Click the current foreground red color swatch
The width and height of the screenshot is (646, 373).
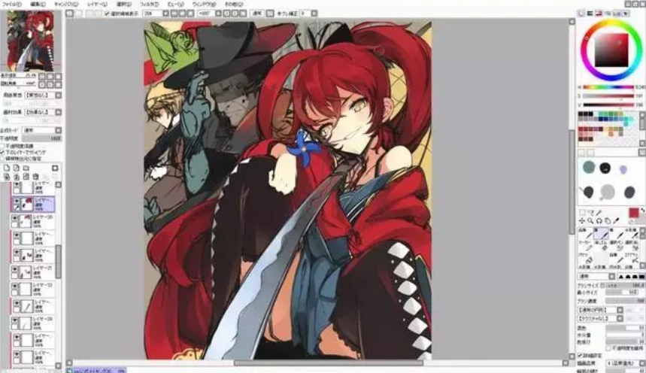(633, 213)
